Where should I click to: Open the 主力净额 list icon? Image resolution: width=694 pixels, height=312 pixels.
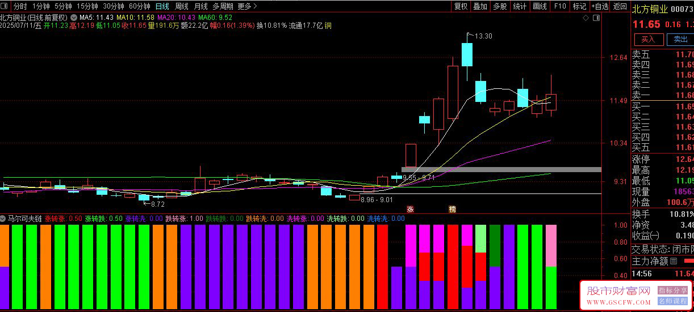click(674, 261)
